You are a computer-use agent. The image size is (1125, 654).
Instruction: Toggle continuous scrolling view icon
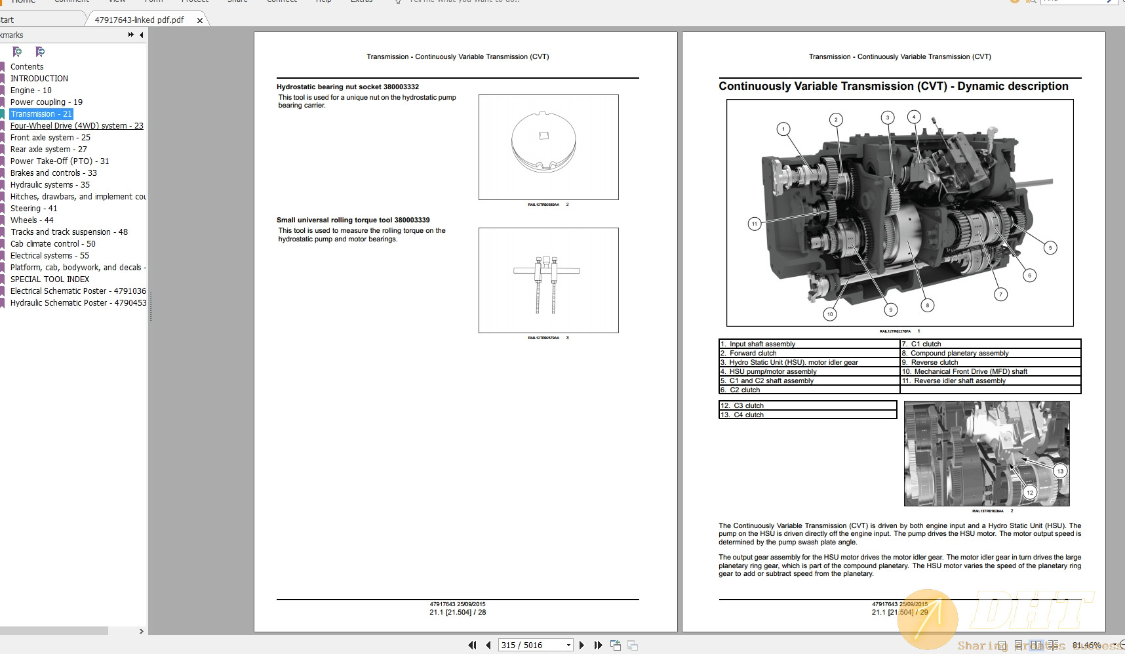click(x=1018, y=645)
